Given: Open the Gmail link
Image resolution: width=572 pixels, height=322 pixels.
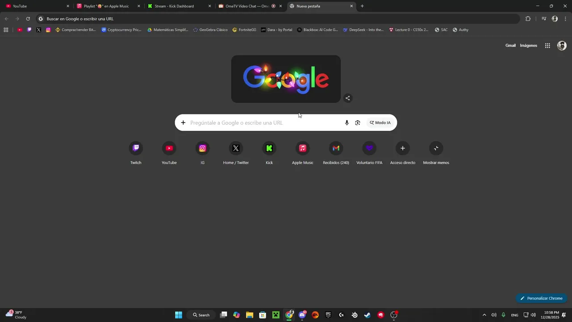Looking at the screenshot, I should click(x=510, y=46).
